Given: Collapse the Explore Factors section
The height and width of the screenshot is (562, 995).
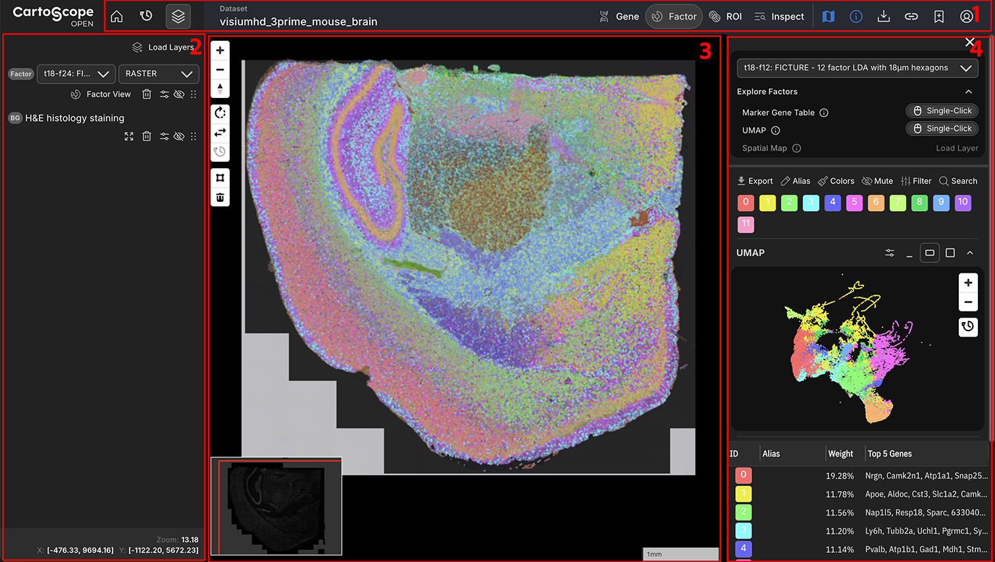Looking at the screenshot, I should (969, 91).
